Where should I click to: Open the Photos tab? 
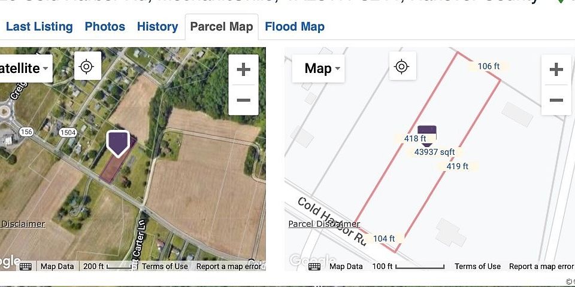pos(105,27)
